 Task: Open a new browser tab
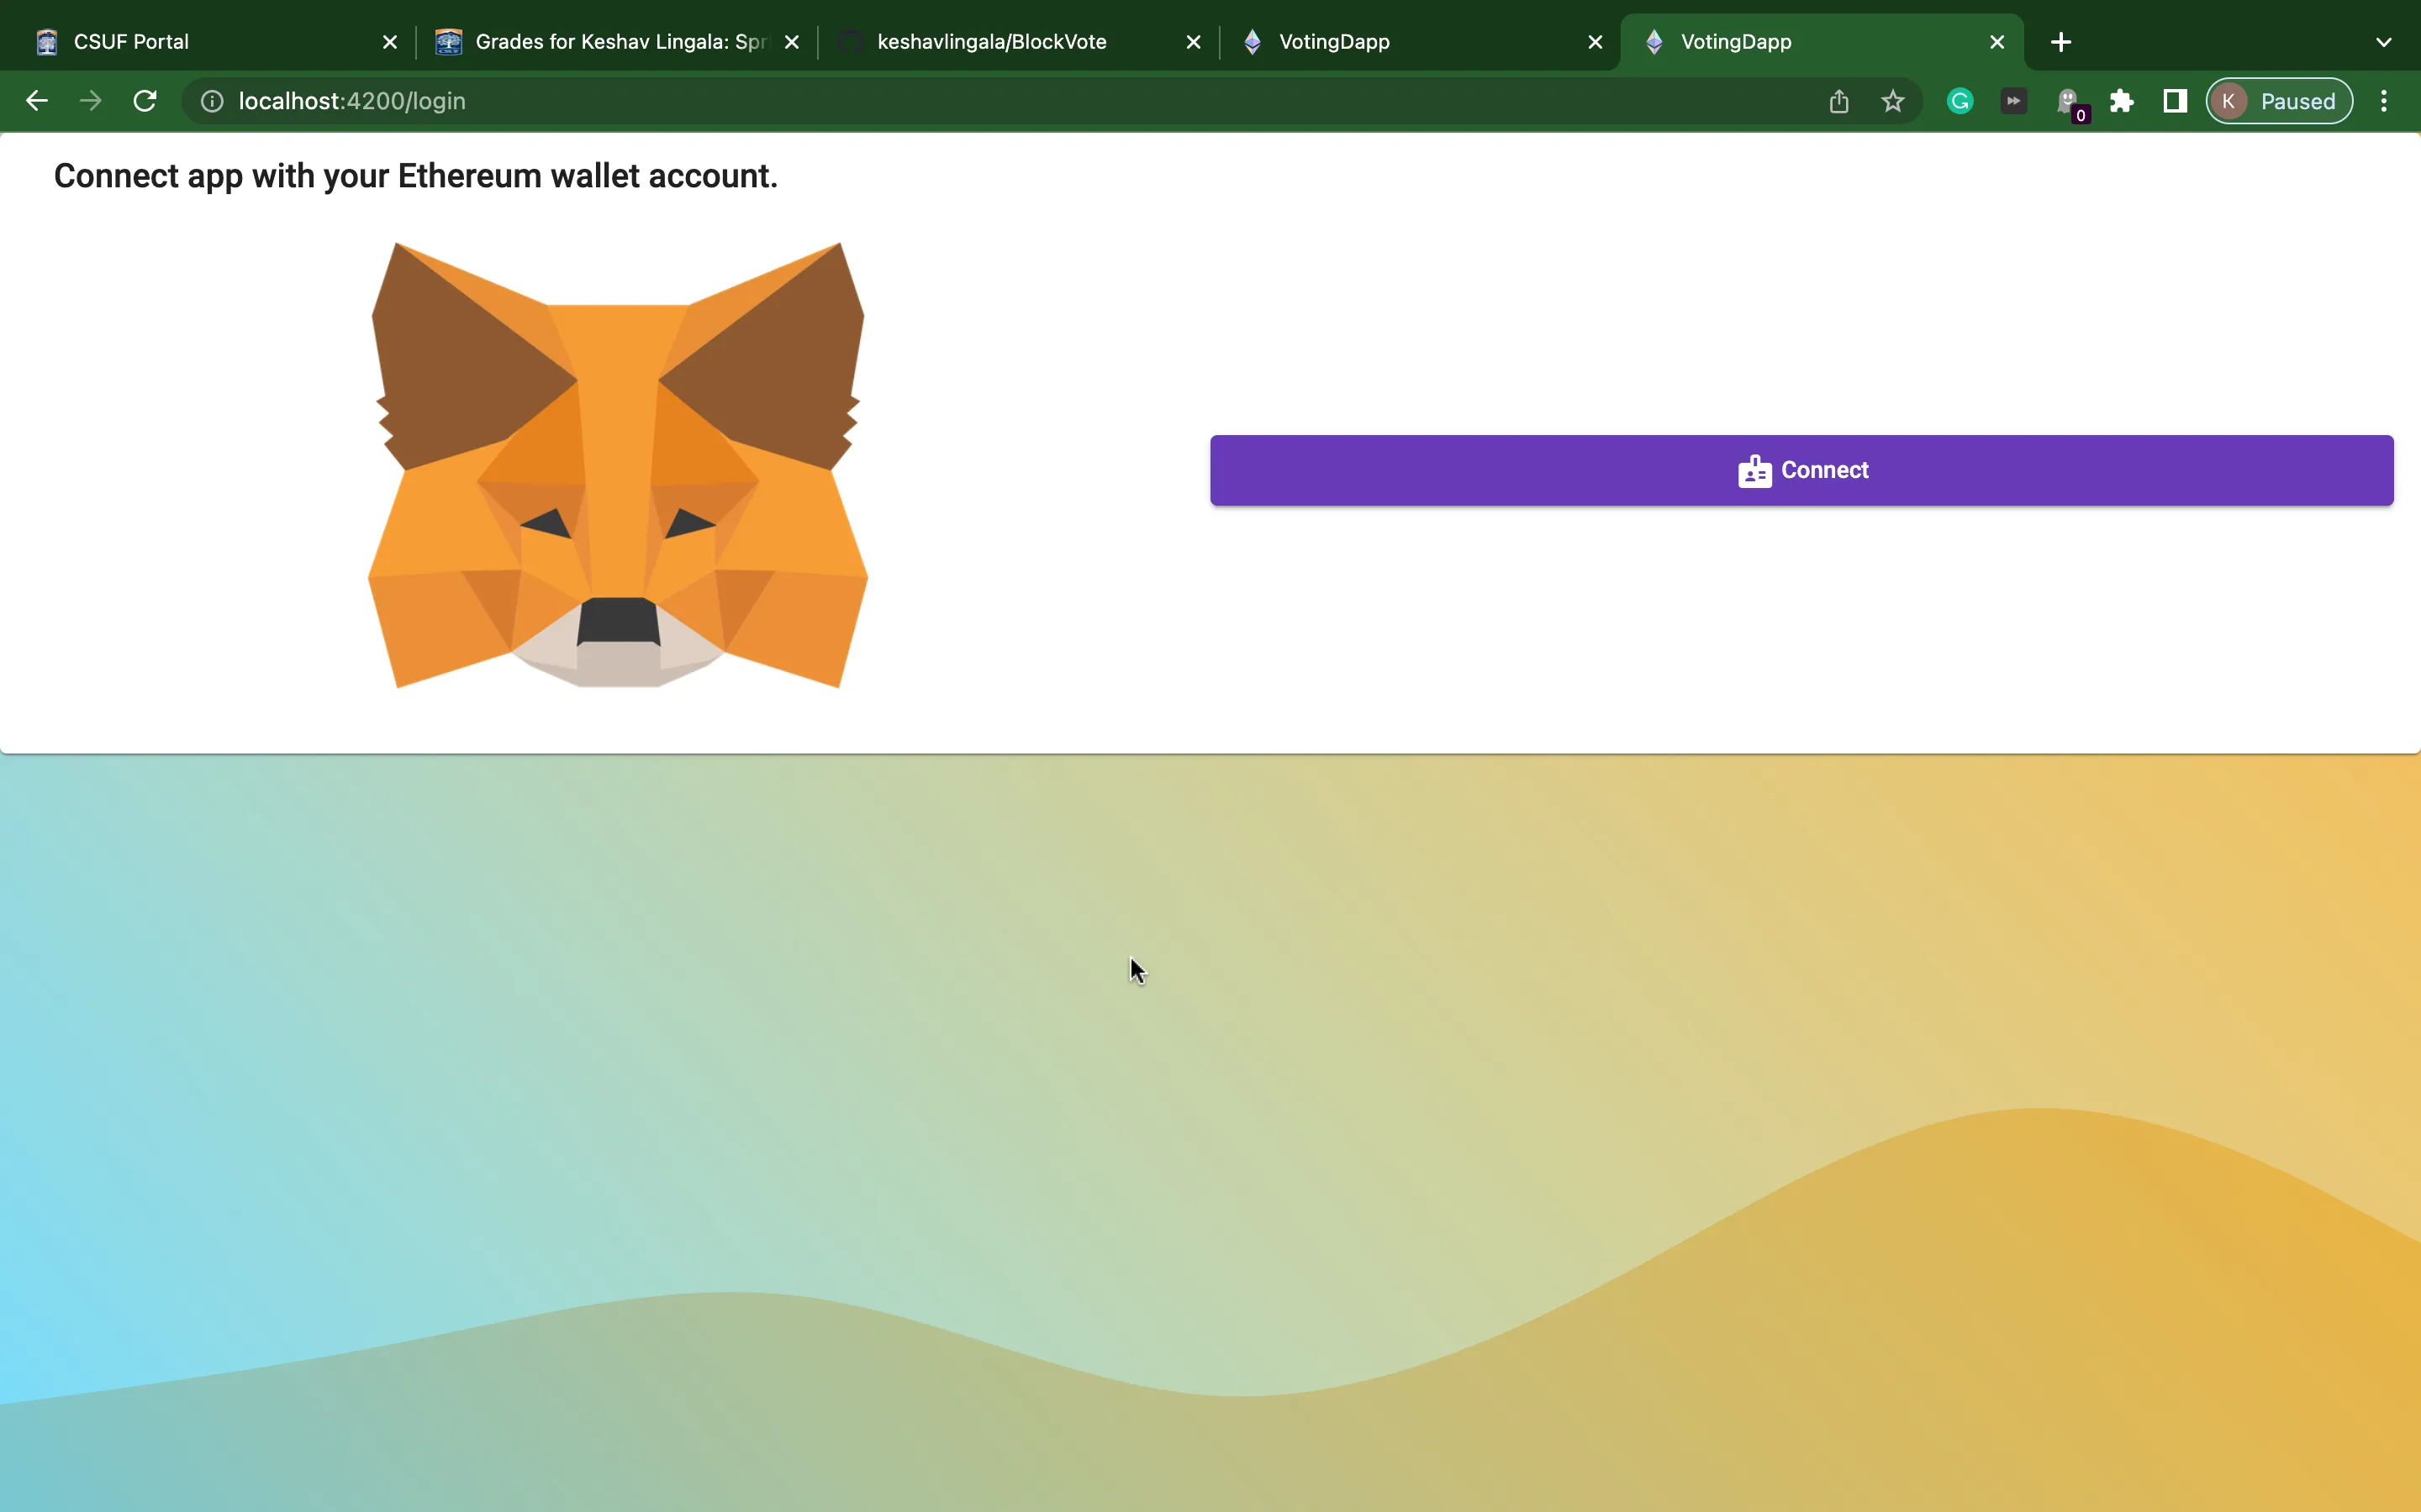[x=2061, y=42]
